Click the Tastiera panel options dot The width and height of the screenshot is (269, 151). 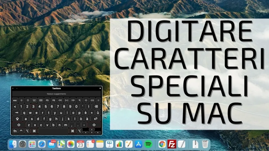[x=100, y=88]
